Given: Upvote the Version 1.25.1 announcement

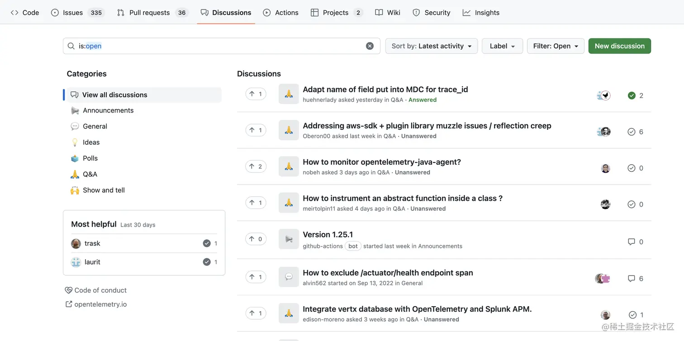Looking at the screenshot, I should (256, 239).
